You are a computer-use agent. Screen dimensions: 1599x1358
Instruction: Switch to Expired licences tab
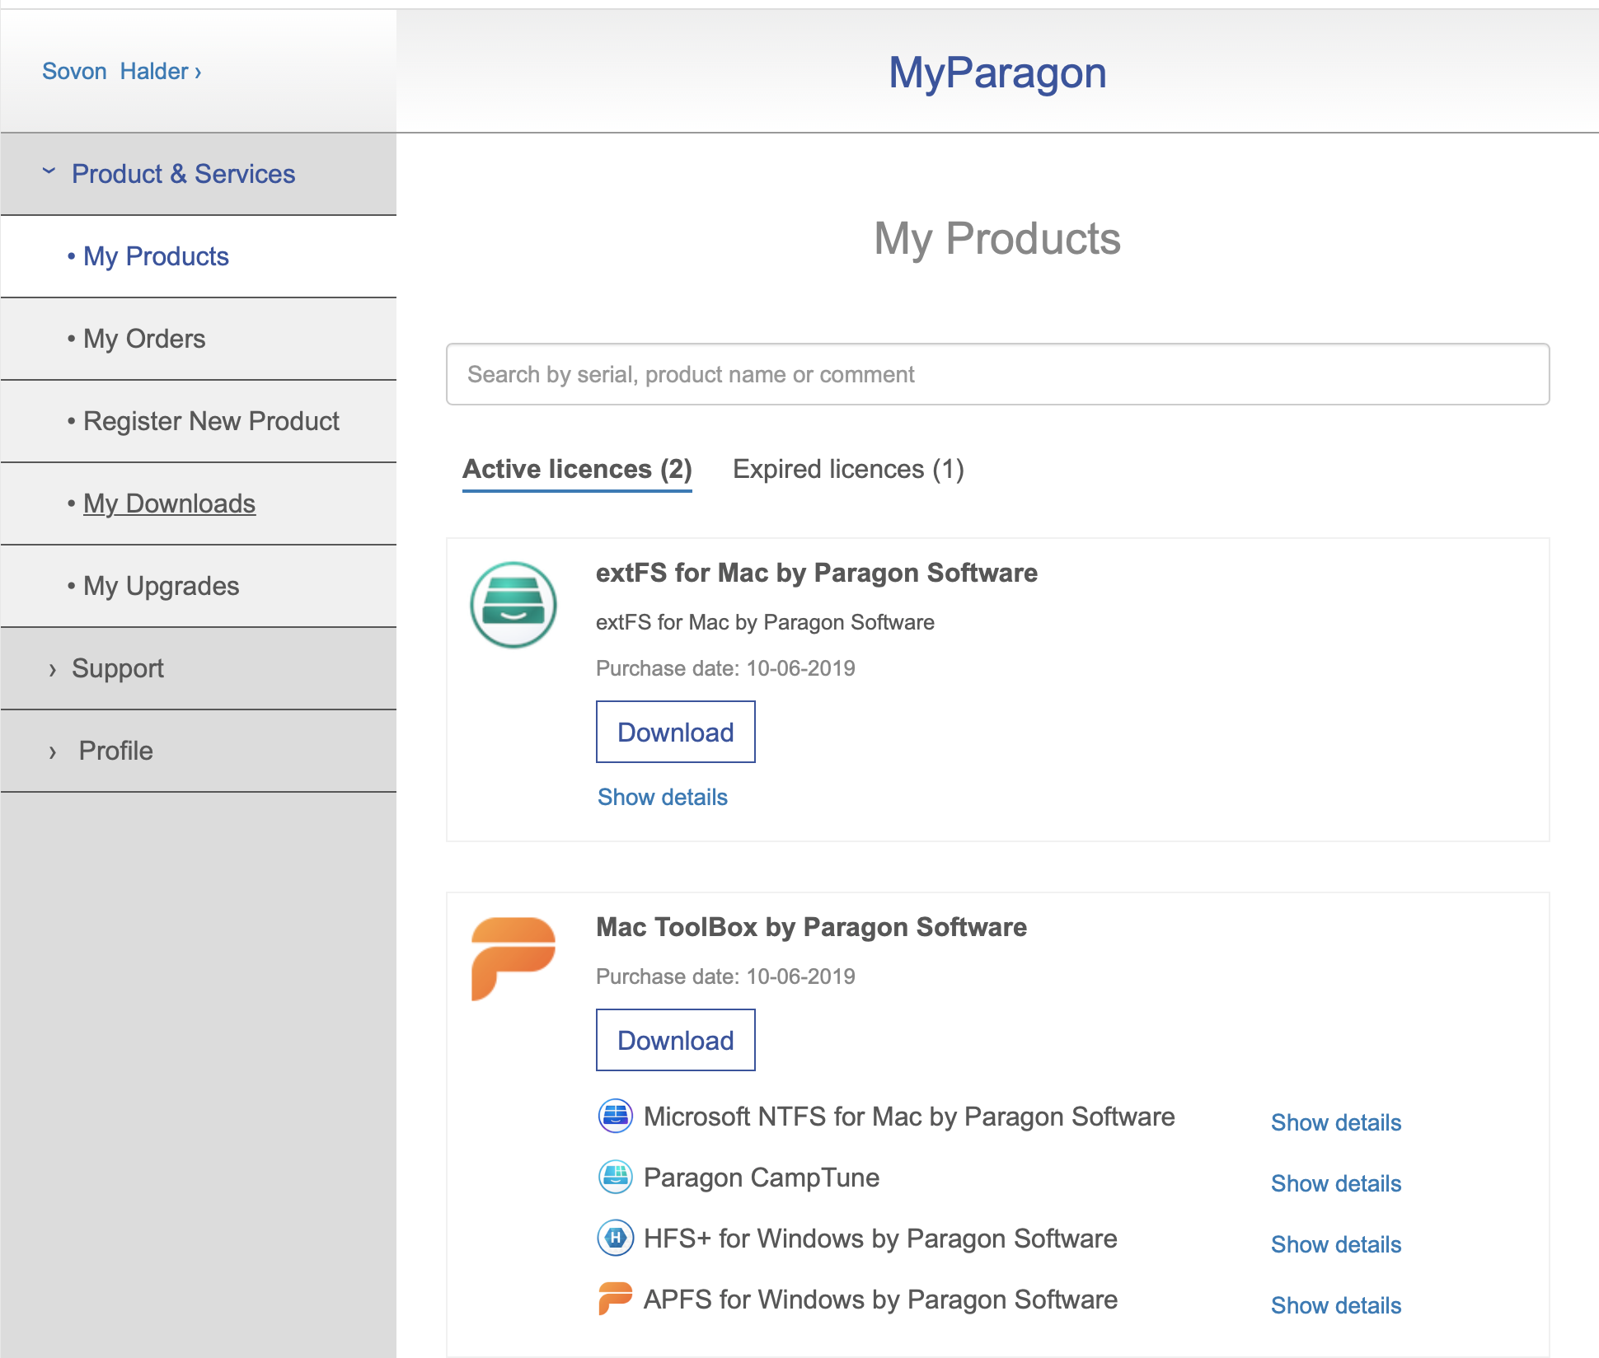point(848,469)
